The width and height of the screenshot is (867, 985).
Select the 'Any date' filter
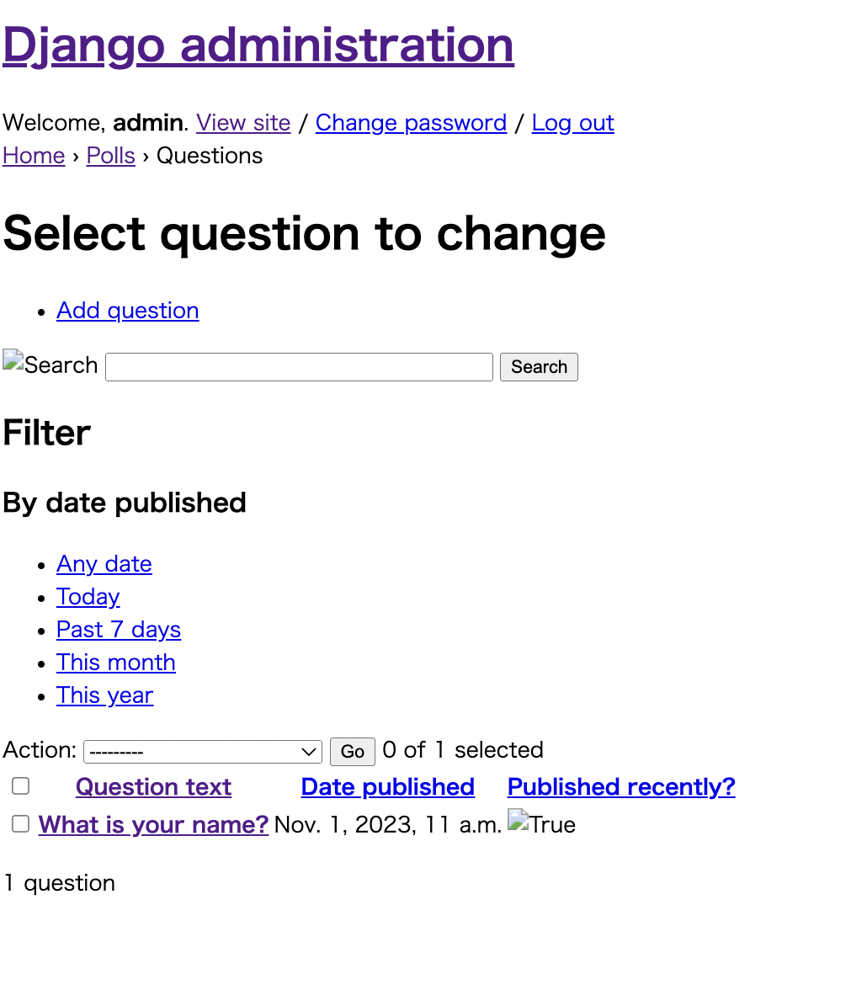104,564
